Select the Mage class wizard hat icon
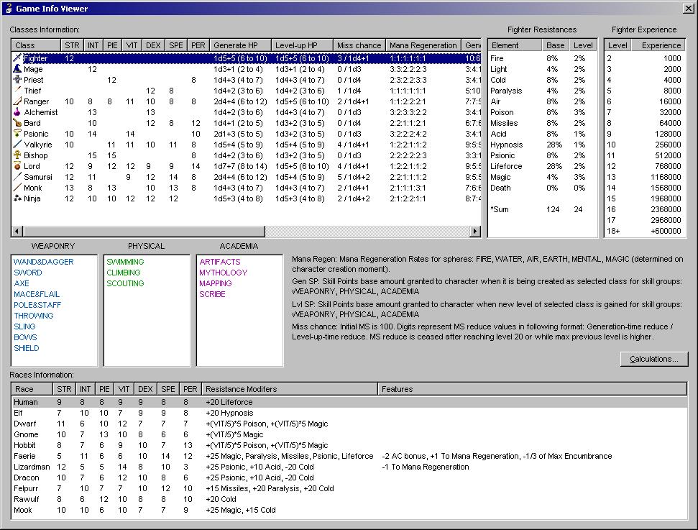 tap(17, 69)
